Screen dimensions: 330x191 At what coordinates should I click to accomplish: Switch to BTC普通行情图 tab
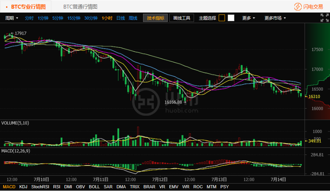click(80, 7)
